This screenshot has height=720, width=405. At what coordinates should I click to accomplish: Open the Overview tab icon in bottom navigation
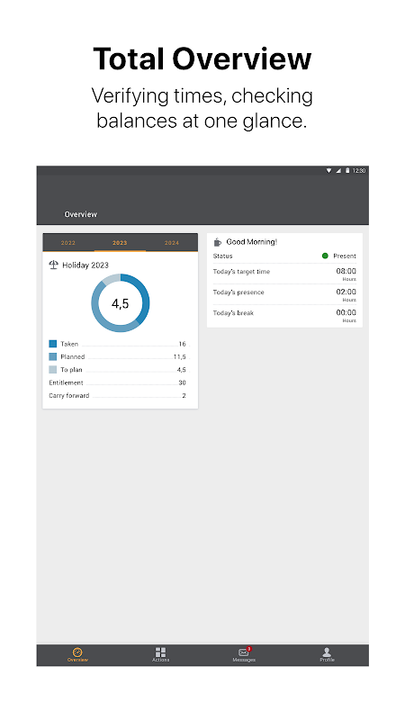click(x=77, y=652)
